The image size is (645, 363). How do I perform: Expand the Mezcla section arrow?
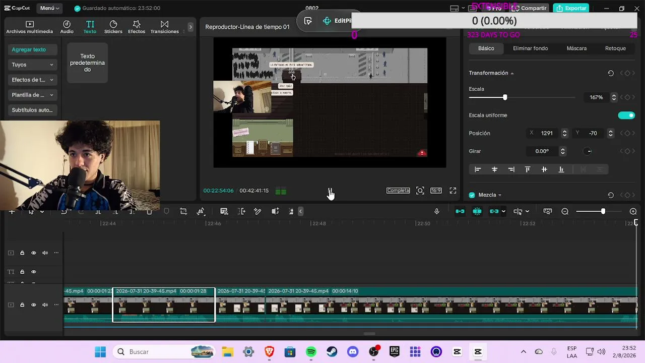(x=499, y=195)
